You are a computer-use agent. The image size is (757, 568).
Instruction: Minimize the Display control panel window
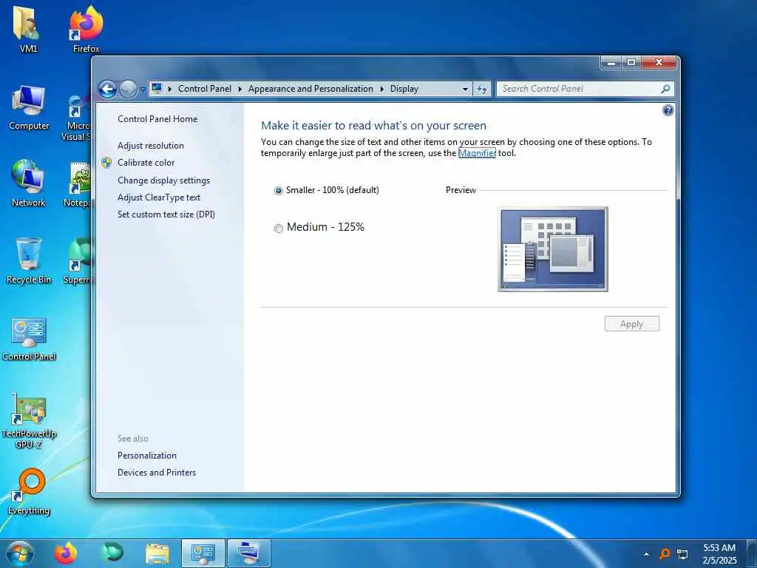tap(611, 62)
